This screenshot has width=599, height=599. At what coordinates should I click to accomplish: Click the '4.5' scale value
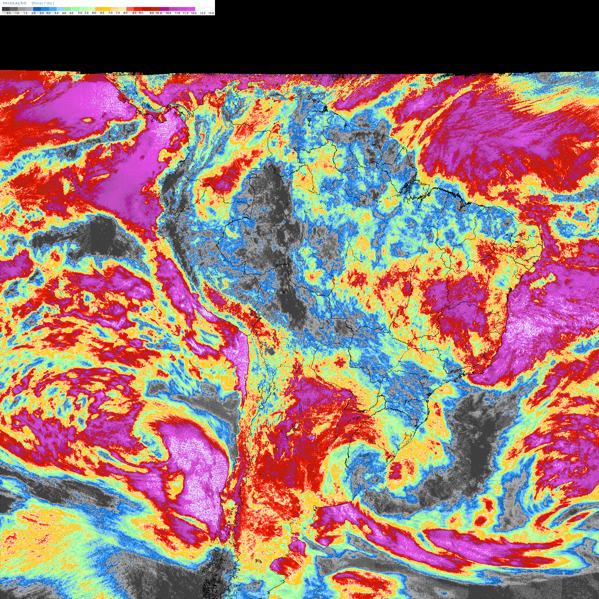tap(71, 13)
